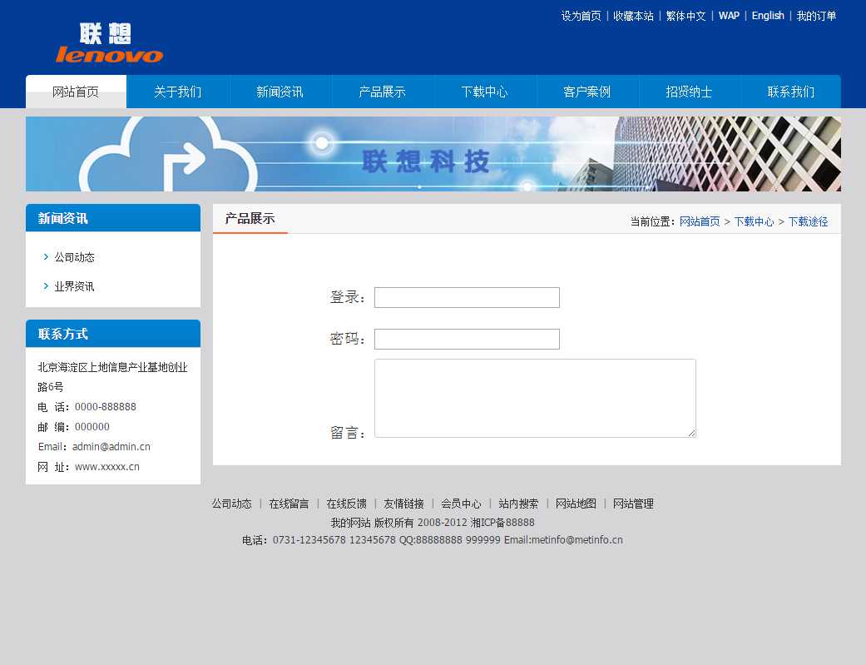Grab the textarea resize handle corner

[691, 433]
